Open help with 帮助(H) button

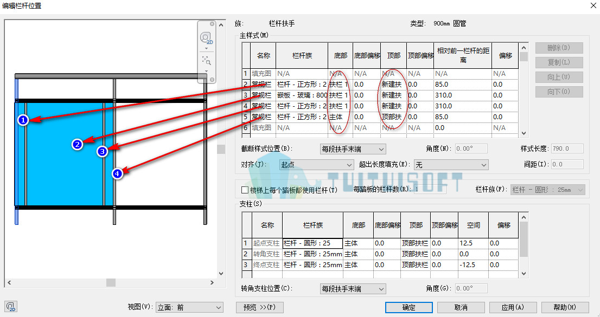coord(565,307)
